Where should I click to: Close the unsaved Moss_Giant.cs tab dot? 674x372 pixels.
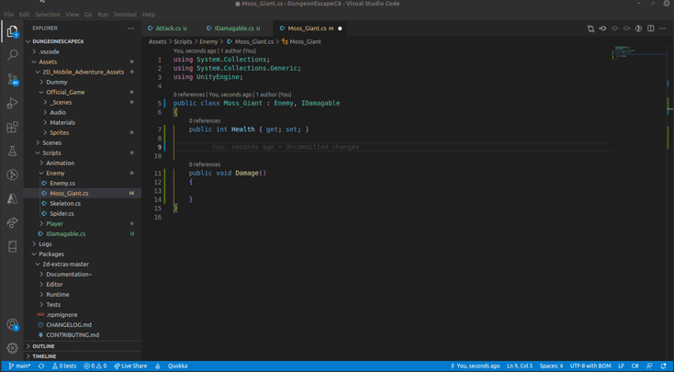[340, 28]
